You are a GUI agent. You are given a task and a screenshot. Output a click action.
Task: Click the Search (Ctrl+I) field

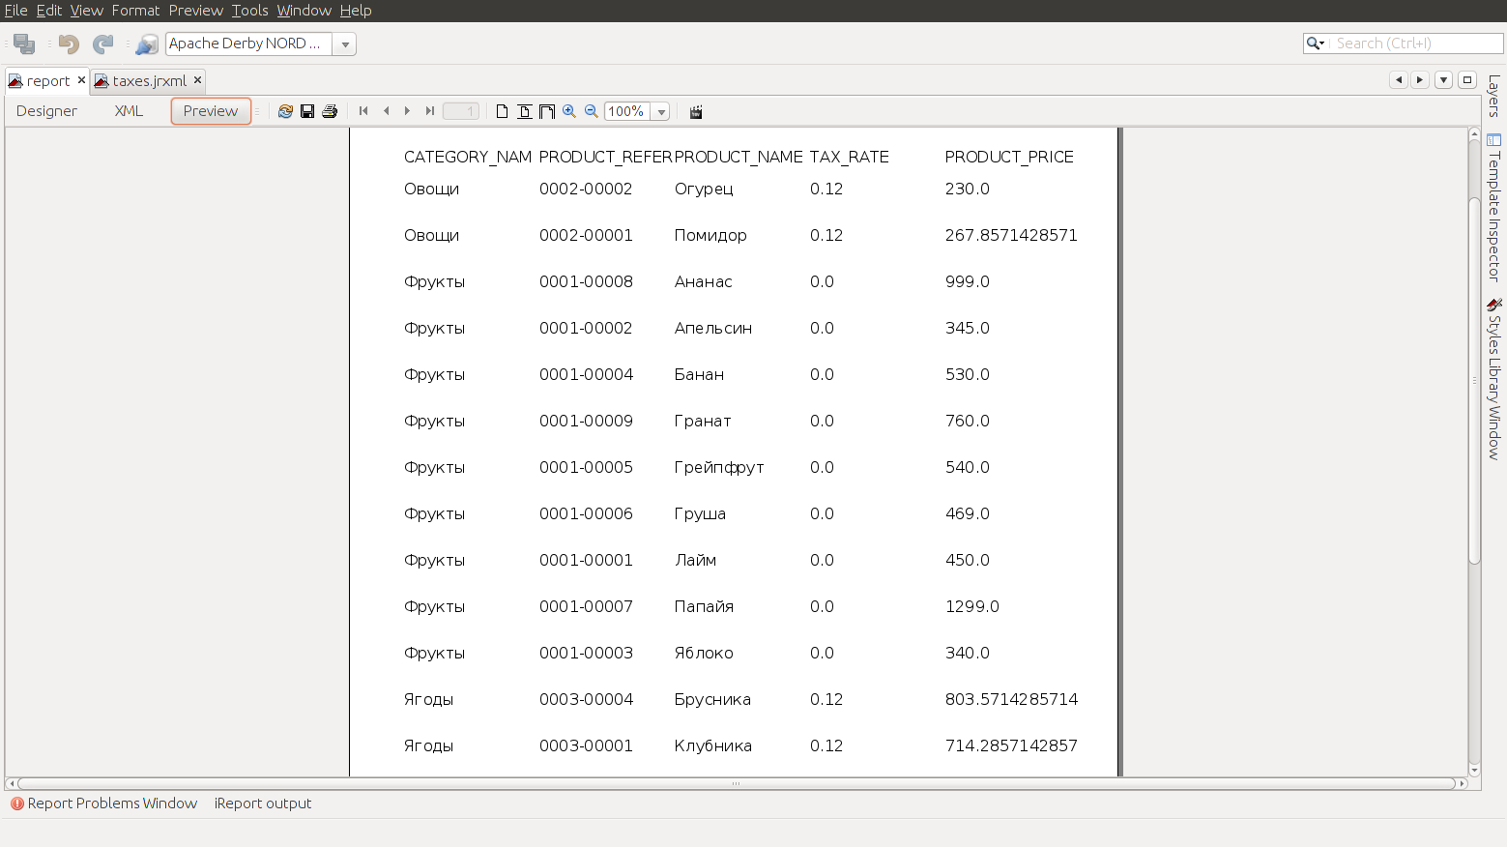(1417, 44)
